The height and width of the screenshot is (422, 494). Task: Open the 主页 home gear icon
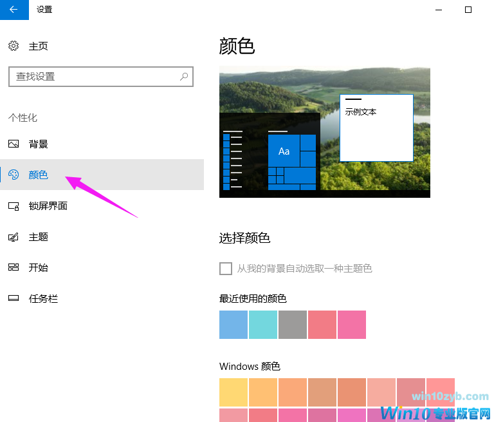[x=14, y=46]
